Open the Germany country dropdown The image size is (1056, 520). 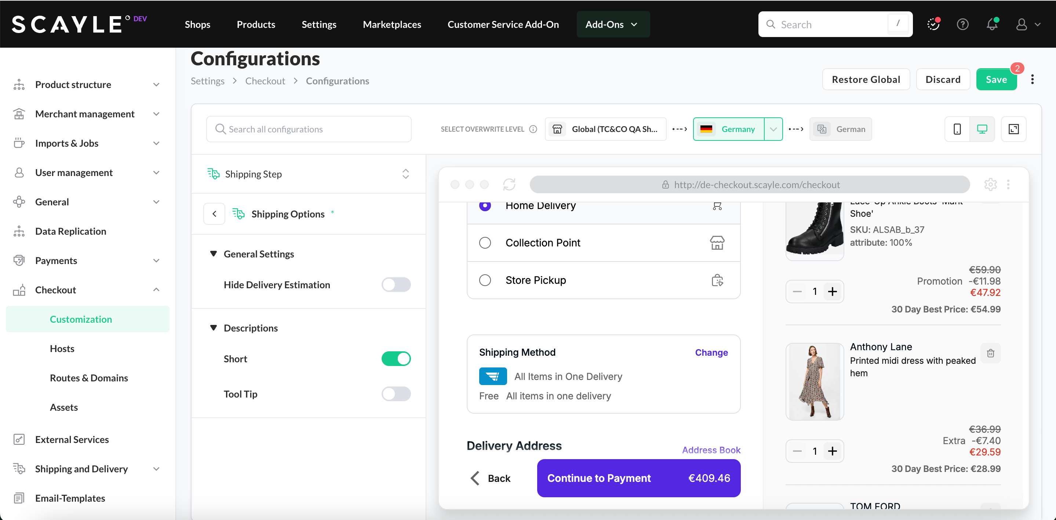(x=773, y=129)
